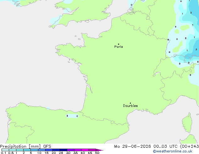The height and width of the screenshot is (154, 199).
Task: Select the Paris city marker dot
Action: (x=119, y=44)
